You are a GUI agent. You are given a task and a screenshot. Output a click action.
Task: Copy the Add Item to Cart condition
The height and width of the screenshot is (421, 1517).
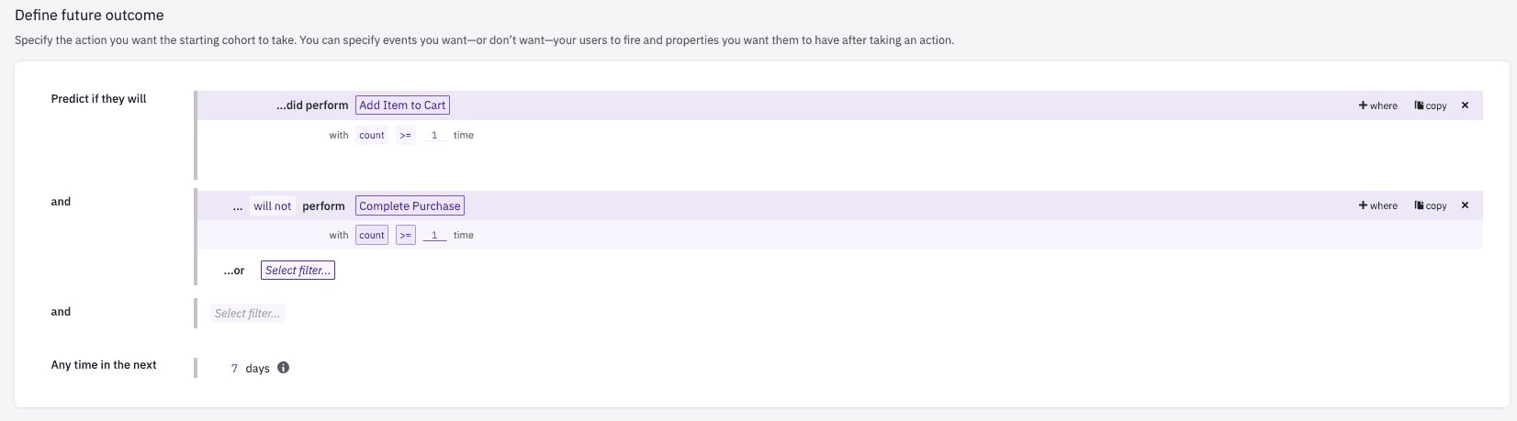click(x=1430, y=105)
